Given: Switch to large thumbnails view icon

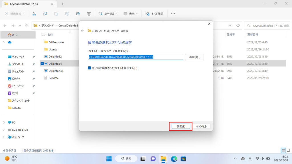Looking at the screenshot, I should pyautogui.click(x=288, y=150).
